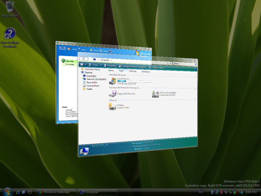
Task: Select Common Places in navigation pane
Action: pyautogui.click(x=91, y=69)
